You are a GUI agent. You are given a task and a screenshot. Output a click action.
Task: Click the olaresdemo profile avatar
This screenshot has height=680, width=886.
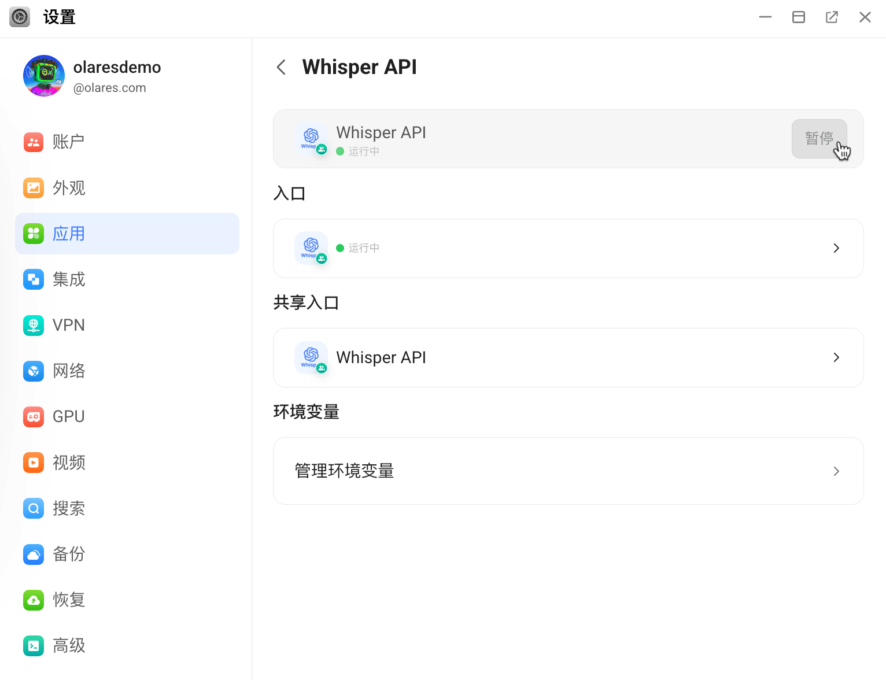(44, 76)
